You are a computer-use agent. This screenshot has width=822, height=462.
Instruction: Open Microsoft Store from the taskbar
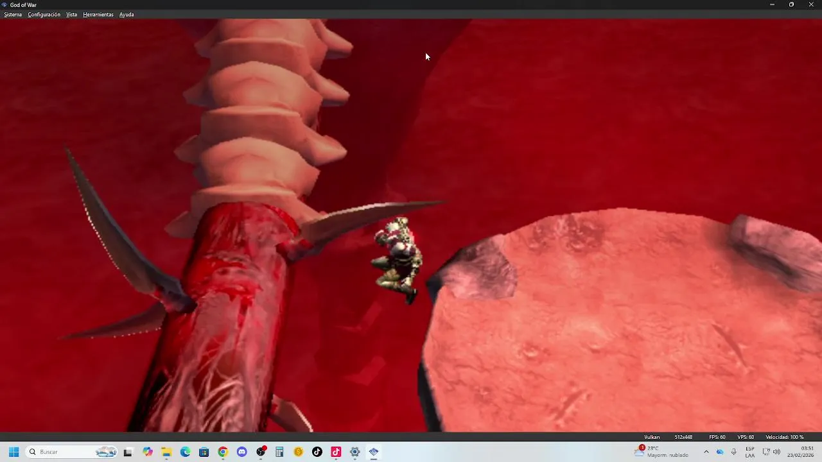click(204, 452)
